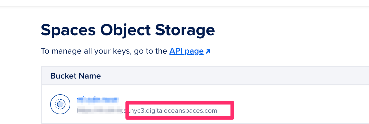Screen dimensions: 369x124
Task: Click the word 'API' in the link
Action: pyautogui.click(x=176, y=51)
